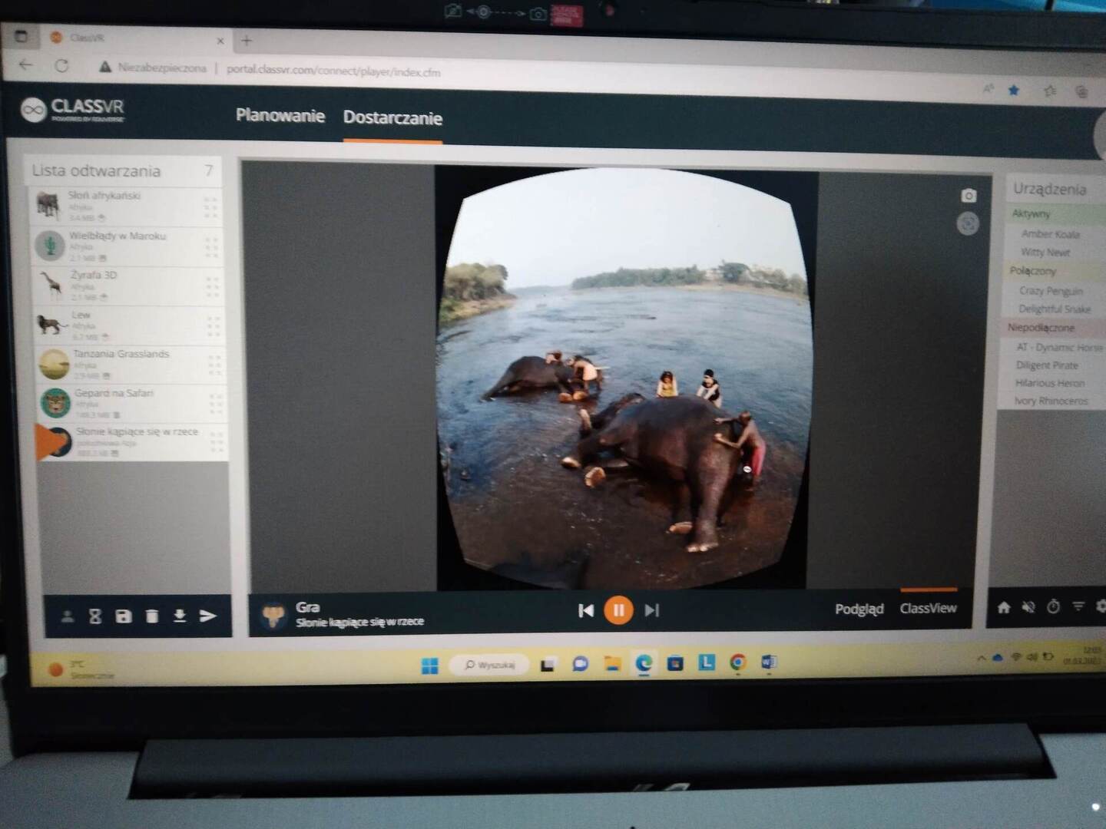This screenshot has width=1106, height=829.
Task: Click the save playlist floppy disk icon
Action: [123, 616]
